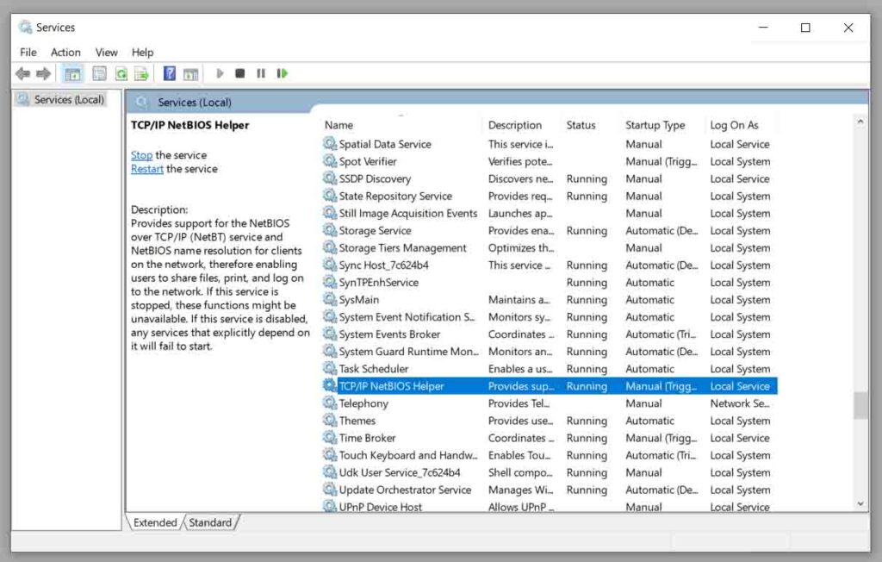
Task: Switch to the Standard tab
Action: [209, 522]
